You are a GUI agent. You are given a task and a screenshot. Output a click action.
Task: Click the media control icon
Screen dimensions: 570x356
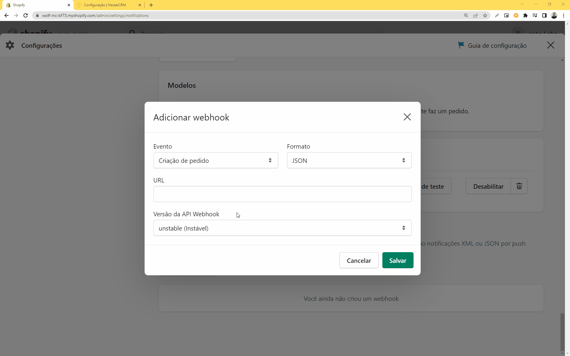535,15
